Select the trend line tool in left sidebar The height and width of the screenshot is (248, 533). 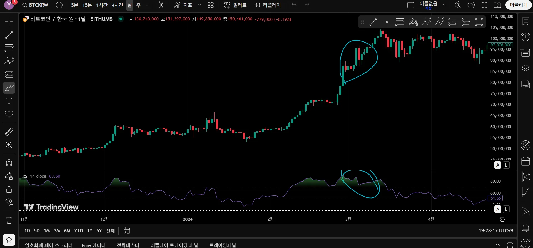coord(9,35)
